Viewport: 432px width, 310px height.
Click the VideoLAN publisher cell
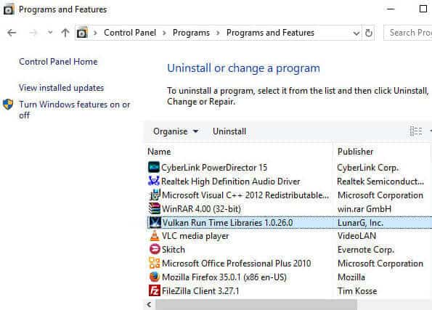(x=356, y=236)
